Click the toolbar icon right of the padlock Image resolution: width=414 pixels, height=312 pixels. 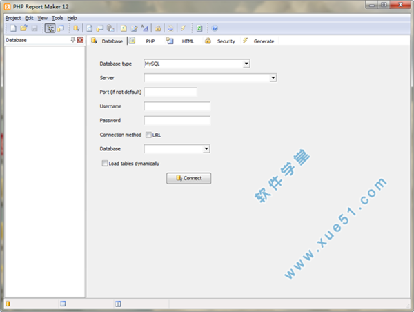tap(170, 28)
